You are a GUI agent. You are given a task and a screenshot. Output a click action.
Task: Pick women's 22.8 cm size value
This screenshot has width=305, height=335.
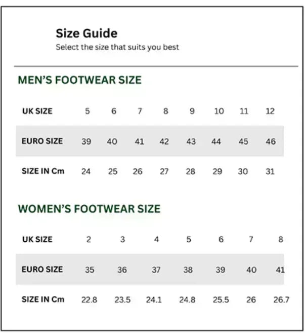pyautogui.click(x=89, y=300)
